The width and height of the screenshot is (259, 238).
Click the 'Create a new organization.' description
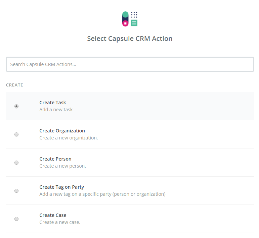coord(69,138)
